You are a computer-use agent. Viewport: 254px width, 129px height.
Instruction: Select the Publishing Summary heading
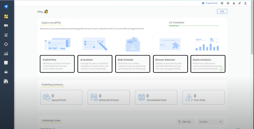pyautogui.click(x=52, y=85)
